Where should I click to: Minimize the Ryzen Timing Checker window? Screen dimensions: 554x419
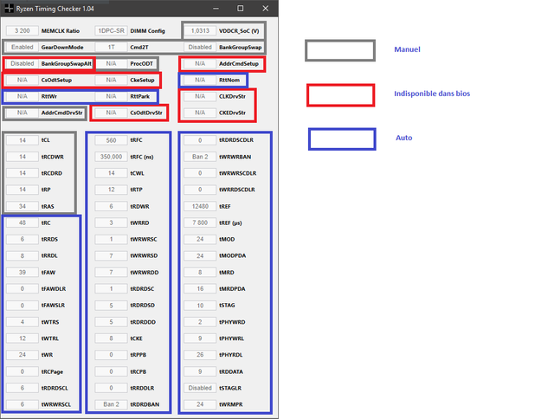(x=216, y=8)
